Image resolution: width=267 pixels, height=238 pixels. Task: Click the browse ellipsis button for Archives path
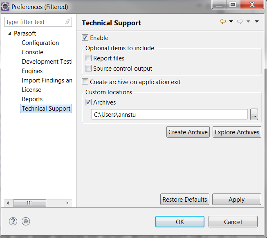click(254, 114)
